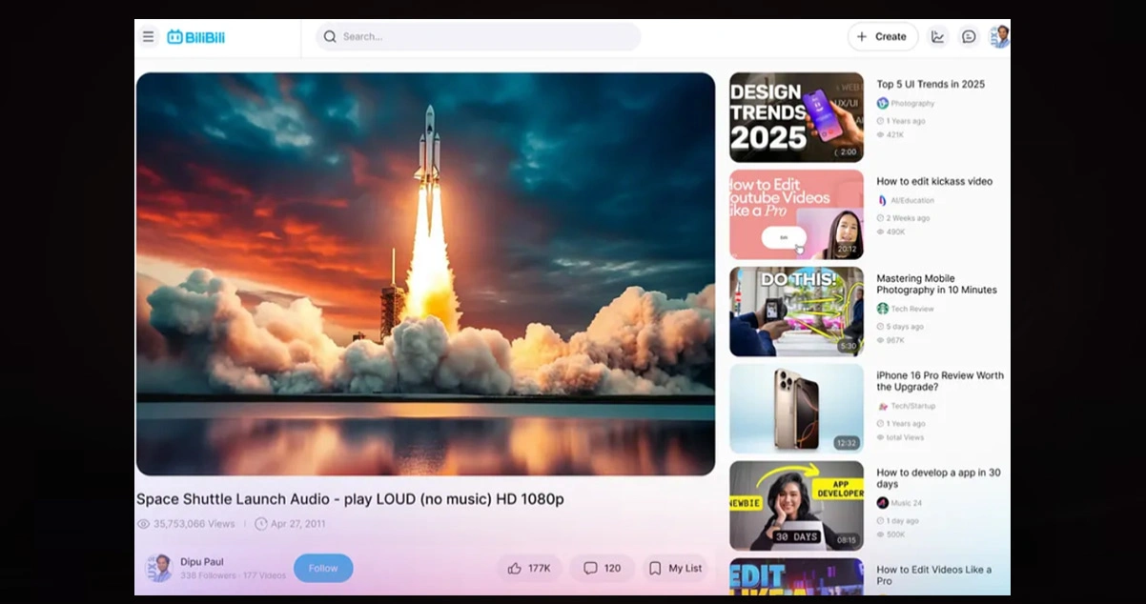Click the Create button

click(x=882, y=37)
